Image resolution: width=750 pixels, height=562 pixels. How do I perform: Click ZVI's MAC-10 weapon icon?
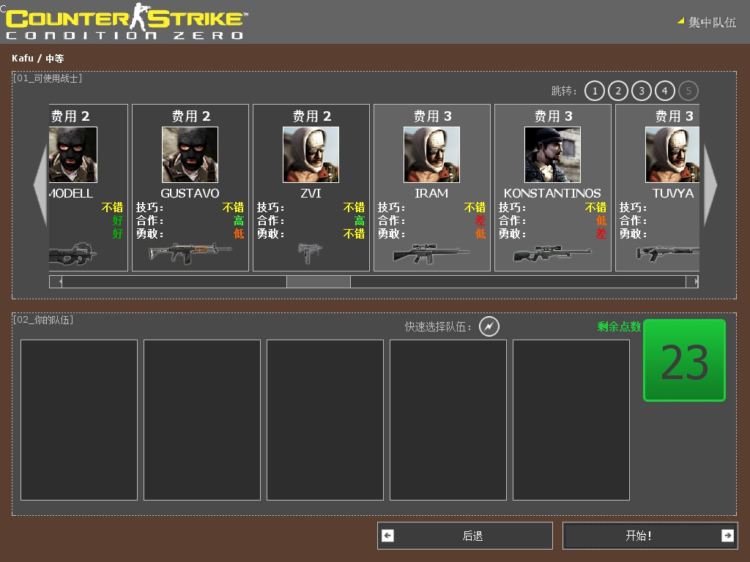[310, 252]
